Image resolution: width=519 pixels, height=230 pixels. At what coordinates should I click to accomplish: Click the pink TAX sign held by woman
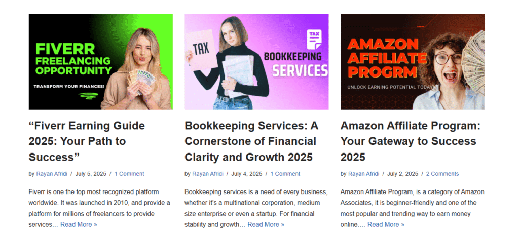(201, 50)
